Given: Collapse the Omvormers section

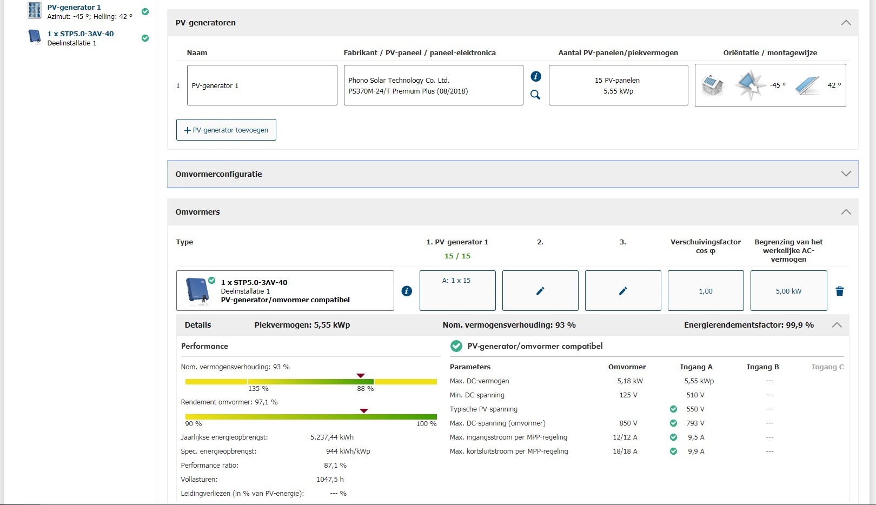Looking at the screenshot, I should click(x=846, y=212).
